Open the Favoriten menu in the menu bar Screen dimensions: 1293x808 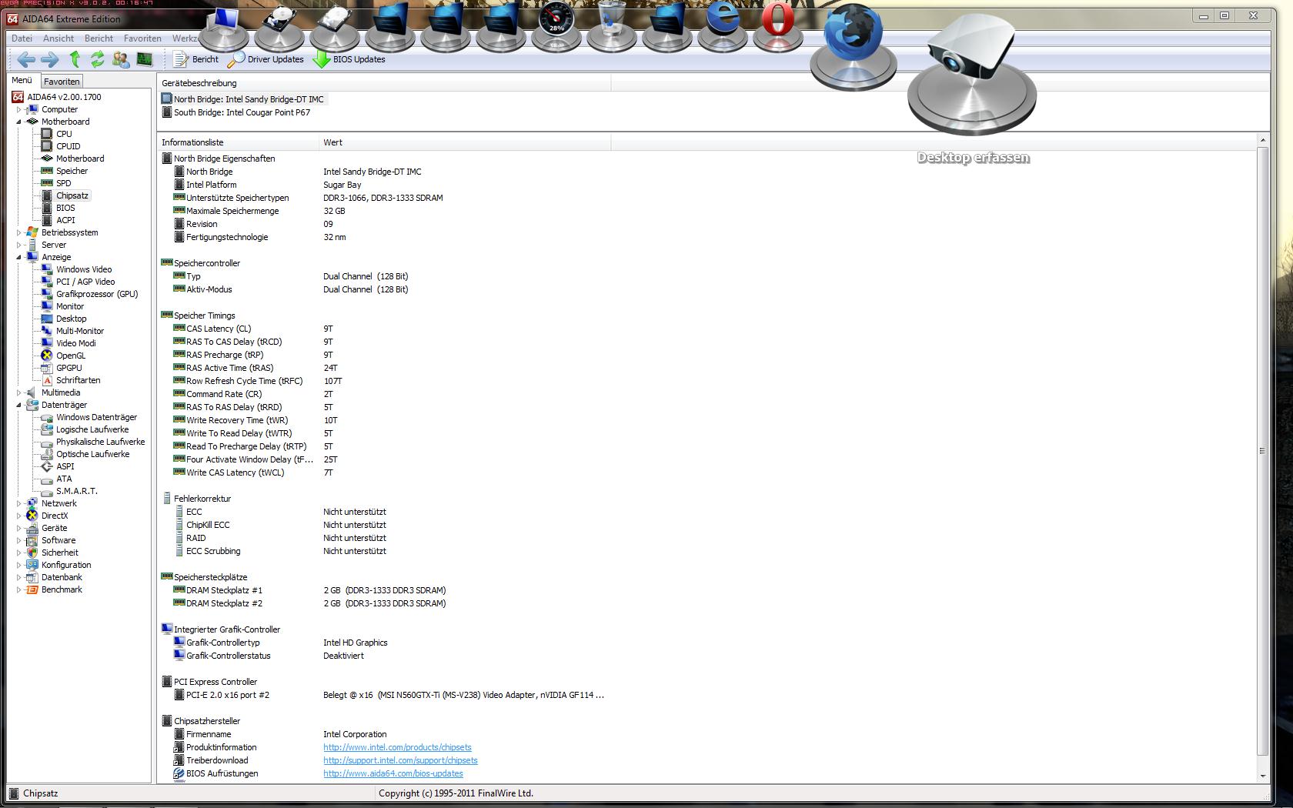click(x=142, y=38)
